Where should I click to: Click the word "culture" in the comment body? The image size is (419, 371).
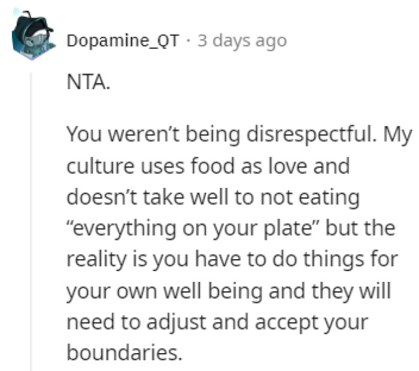[100, 166]
